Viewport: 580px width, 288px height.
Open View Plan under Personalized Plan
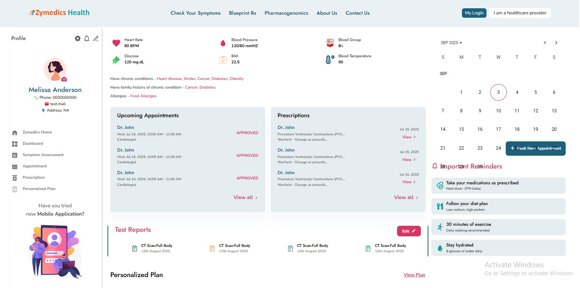coord(414,275)
